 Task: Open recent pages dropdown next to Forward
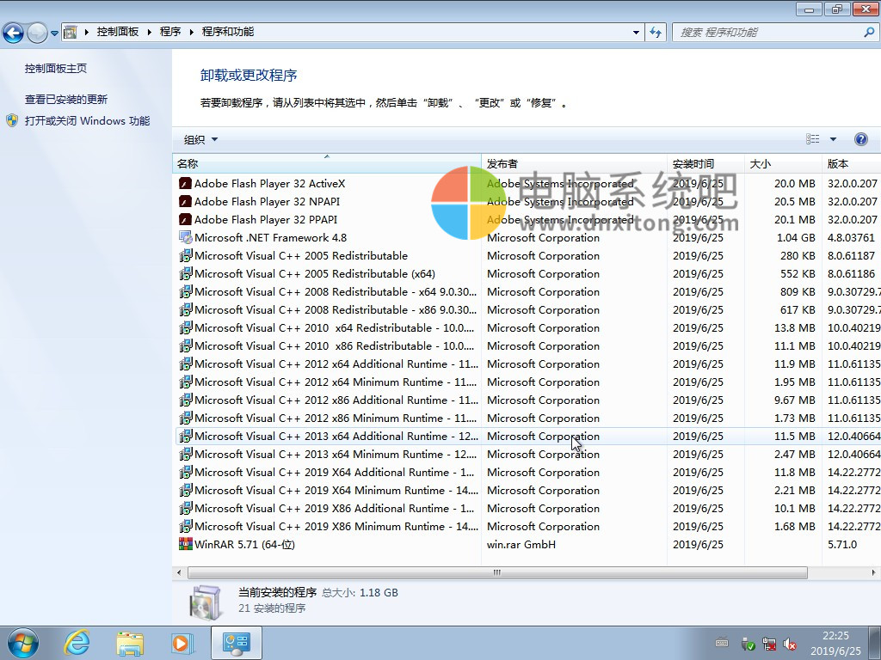(x=54, y=33)
